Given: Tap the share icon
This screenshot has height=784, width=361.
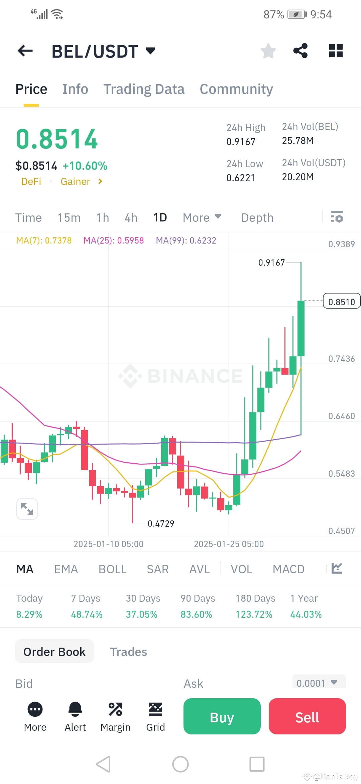Looking at the screenshot, I should click(x=300, y=51).
